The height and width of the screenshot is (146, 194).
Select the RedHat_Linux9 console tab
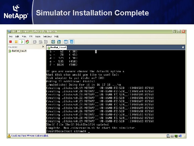(57, 48)
